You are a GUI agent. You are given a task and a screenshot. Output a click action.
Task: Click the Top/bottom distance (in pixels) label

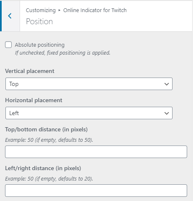click(x=46, y=130)
